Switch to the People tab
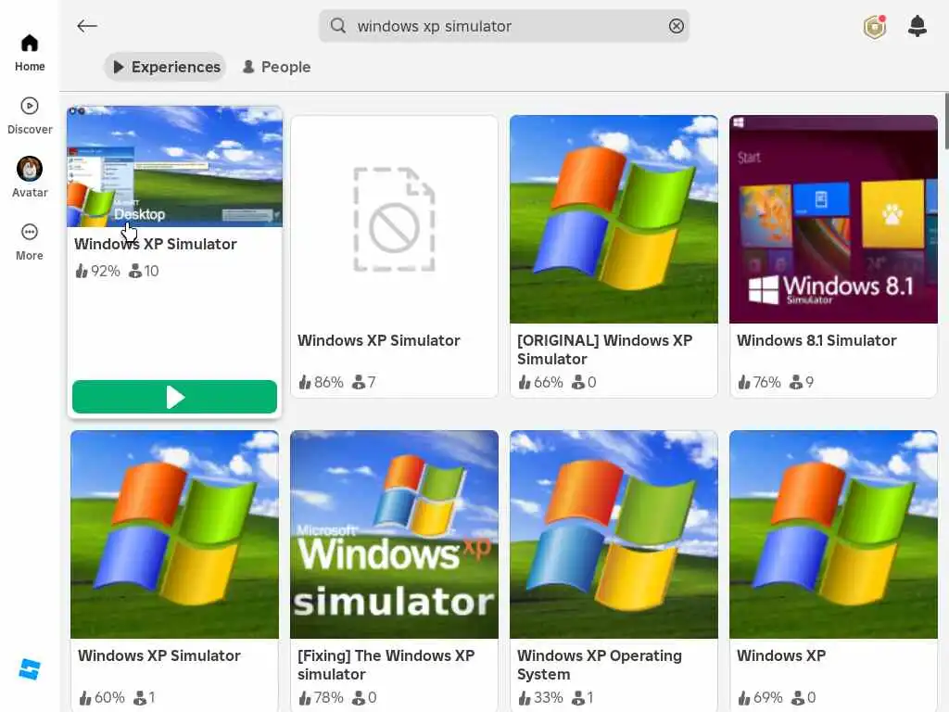949x712 pixels. 276,67
